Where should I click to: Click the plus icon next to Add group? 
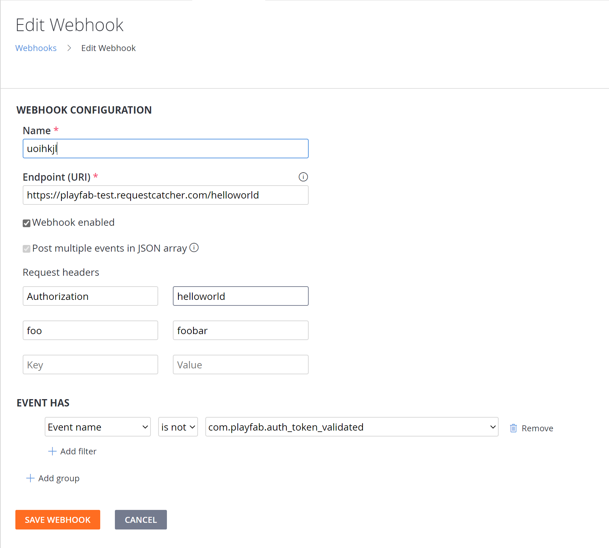tap(30, 478)
